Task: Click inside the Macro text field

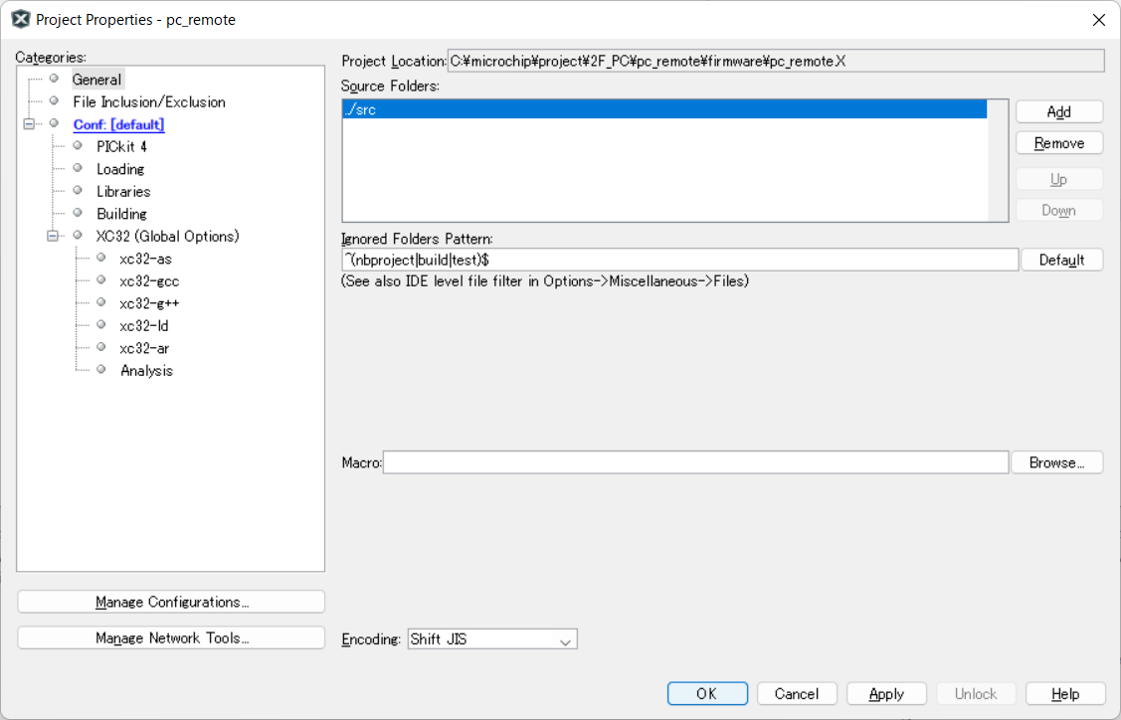Action: pyautogui.click(x=695, y=462)
